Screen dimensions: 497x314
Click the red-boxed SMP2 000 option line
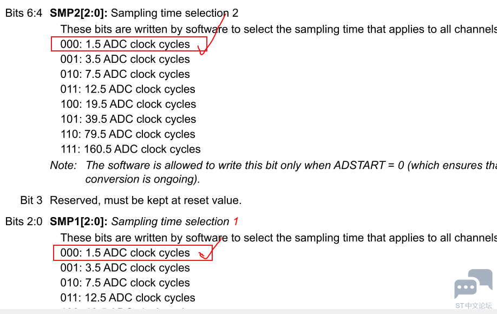tap(129, 44)
